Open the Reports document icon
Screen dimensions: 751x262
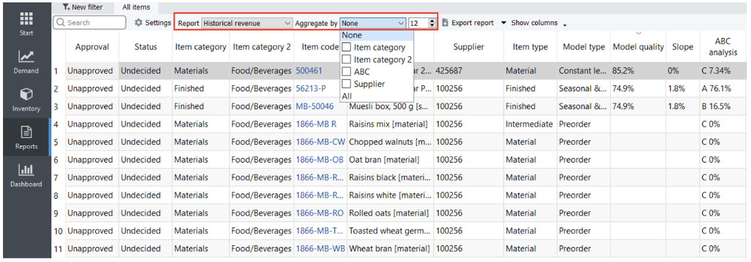click(x=26, y=132)
